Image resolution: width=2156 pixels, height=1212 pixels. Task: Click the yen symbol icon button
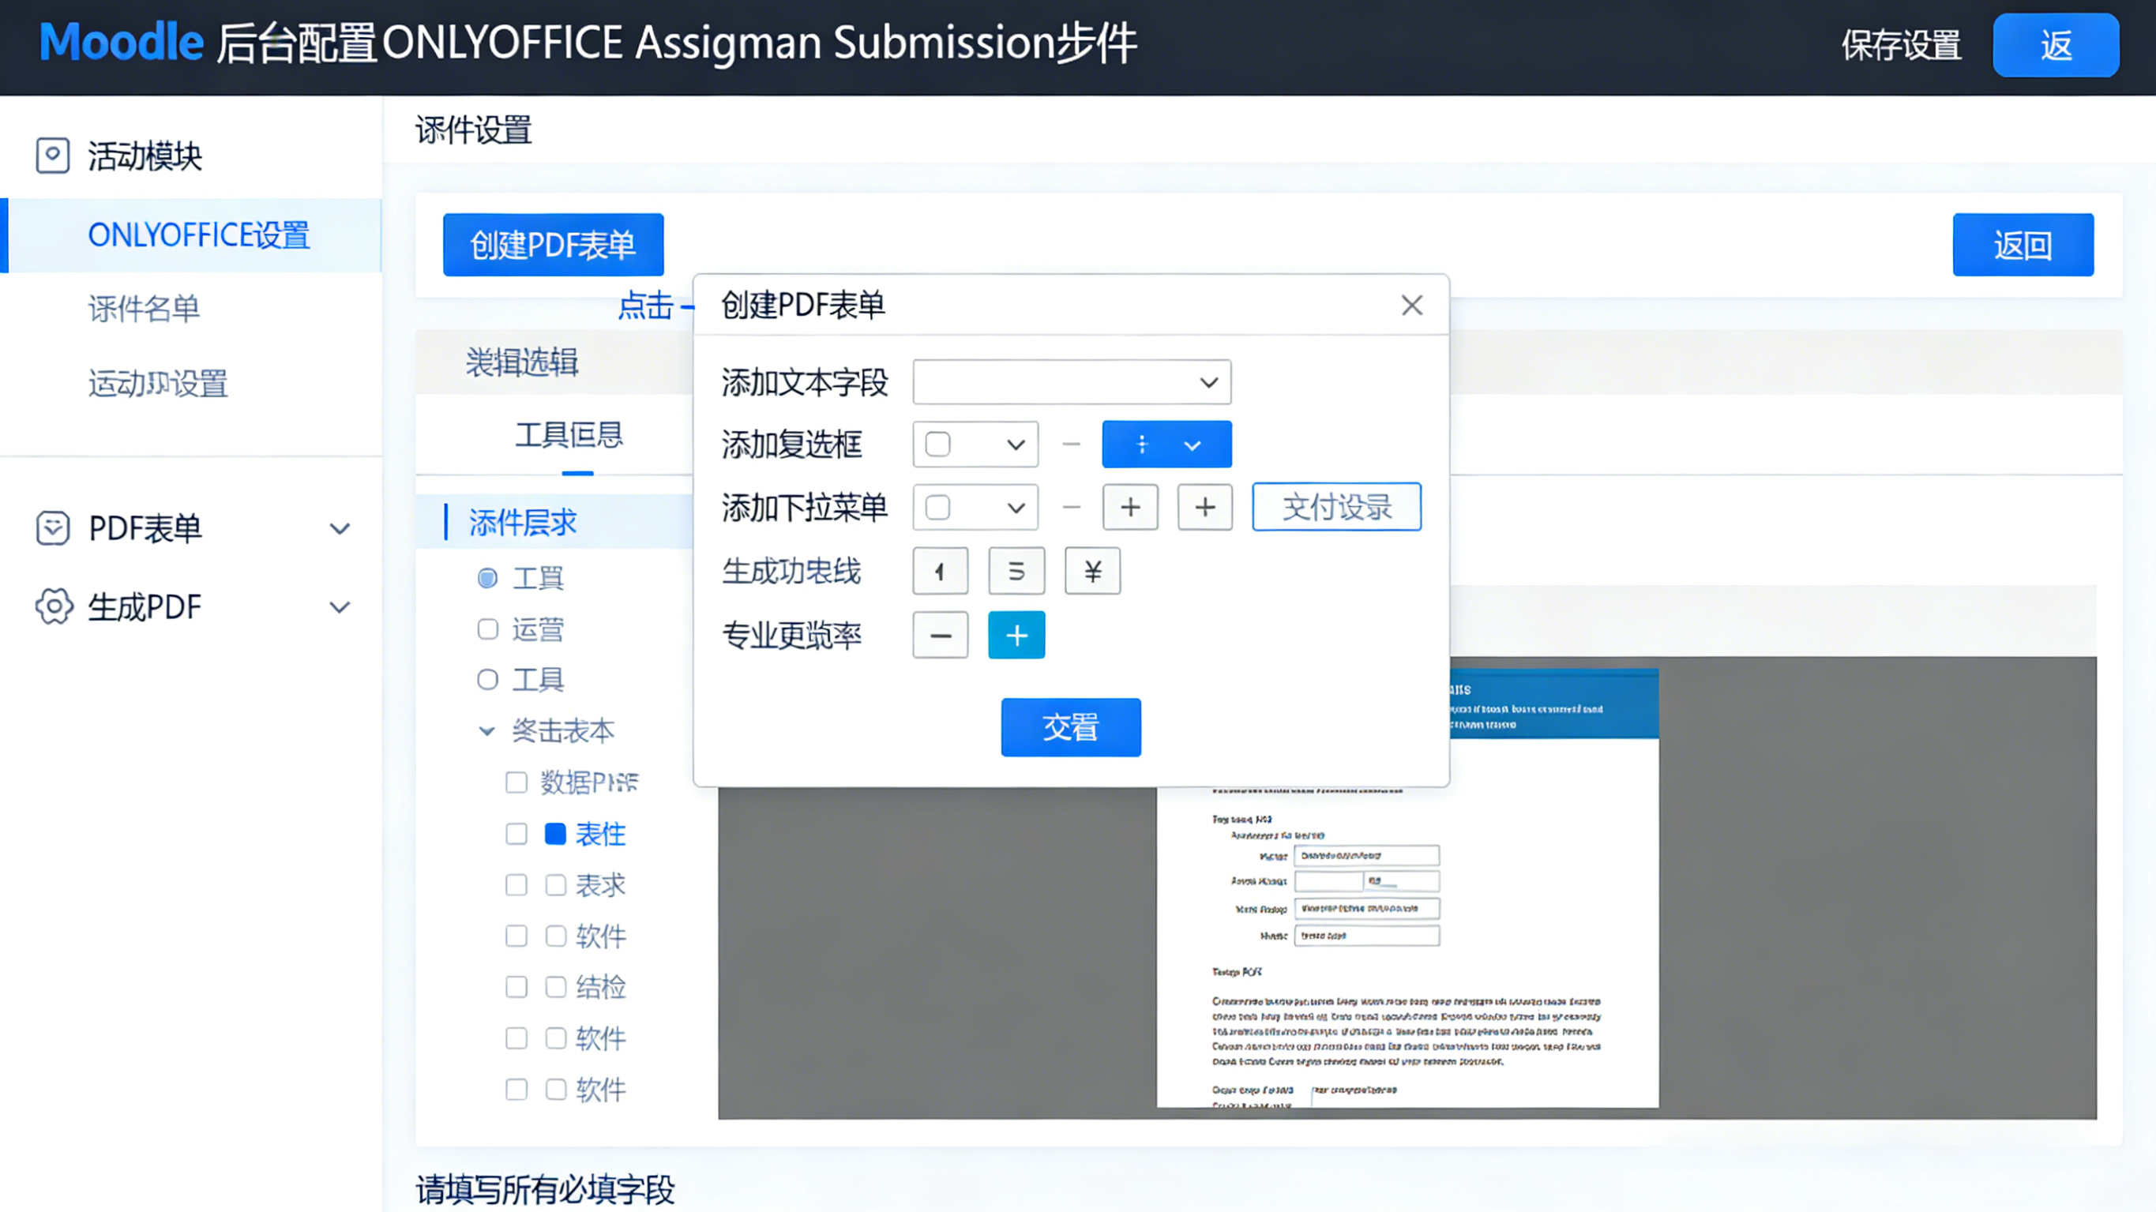click(1092, 572)
